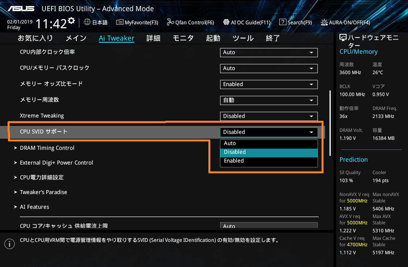This screenshot has height=267, width=408.
Task: Click the 5310 MHz Max AVX value
Action: [x=383, y=231]
